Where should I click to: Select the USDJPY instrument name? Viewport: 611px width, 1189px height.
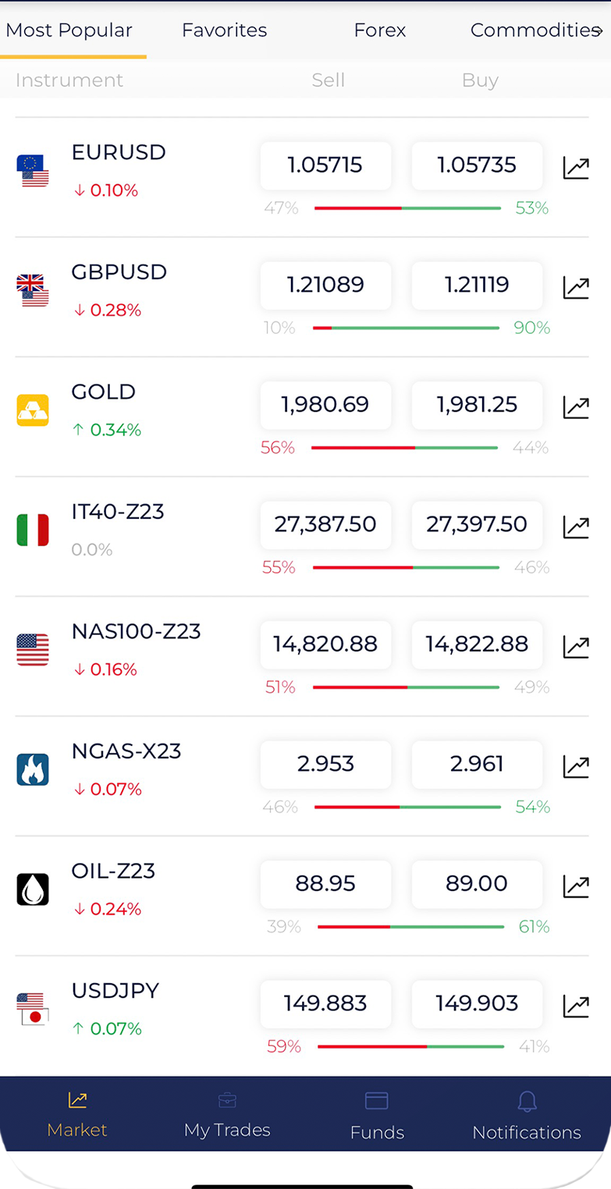115,991
